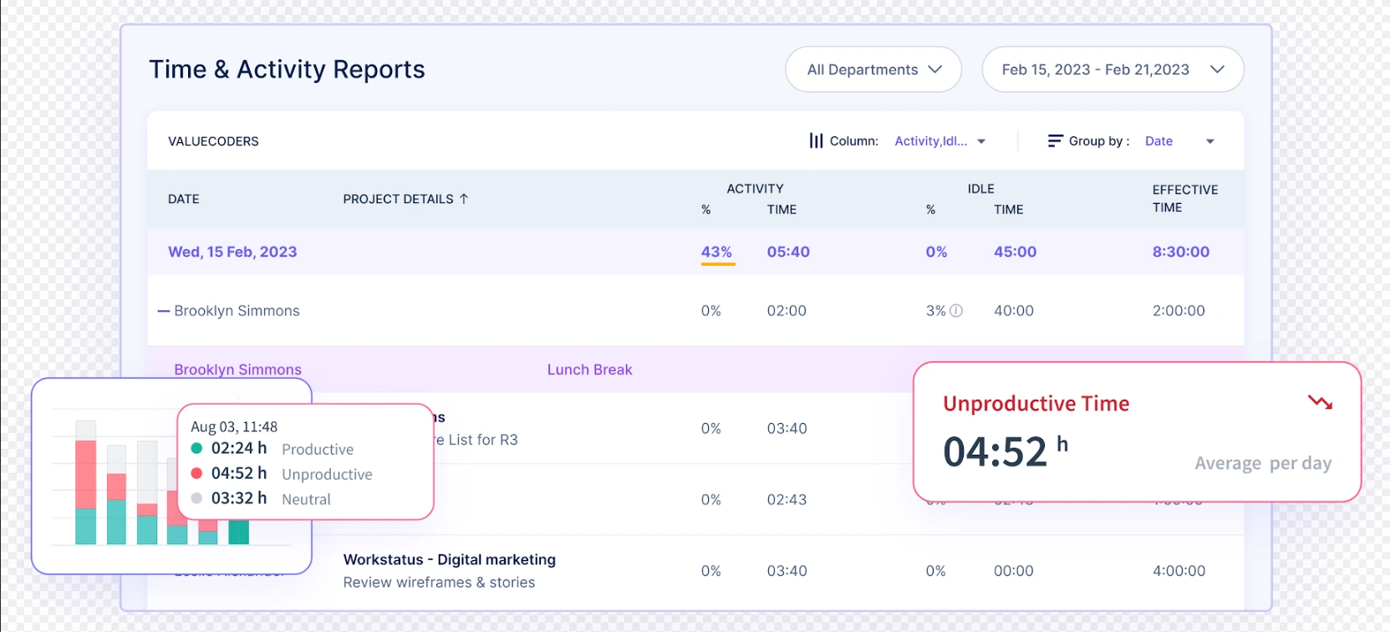Viewport: 1390px width, 632px height.
Task: Click the Group by lines icon
Action: 1055,141
